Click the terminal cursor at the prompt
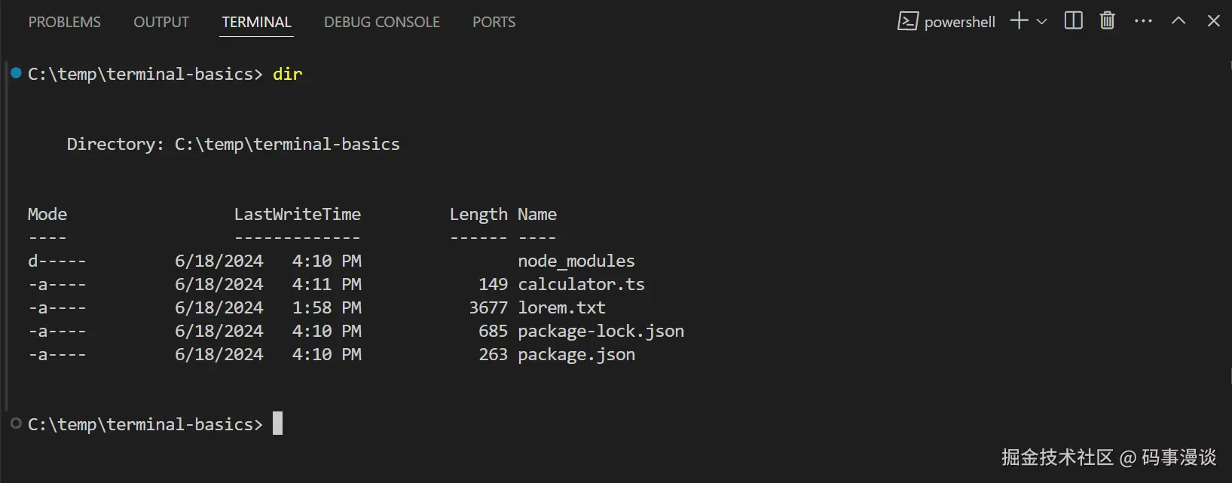Viewport: 1232px width, 483px height. coord(277,423)
